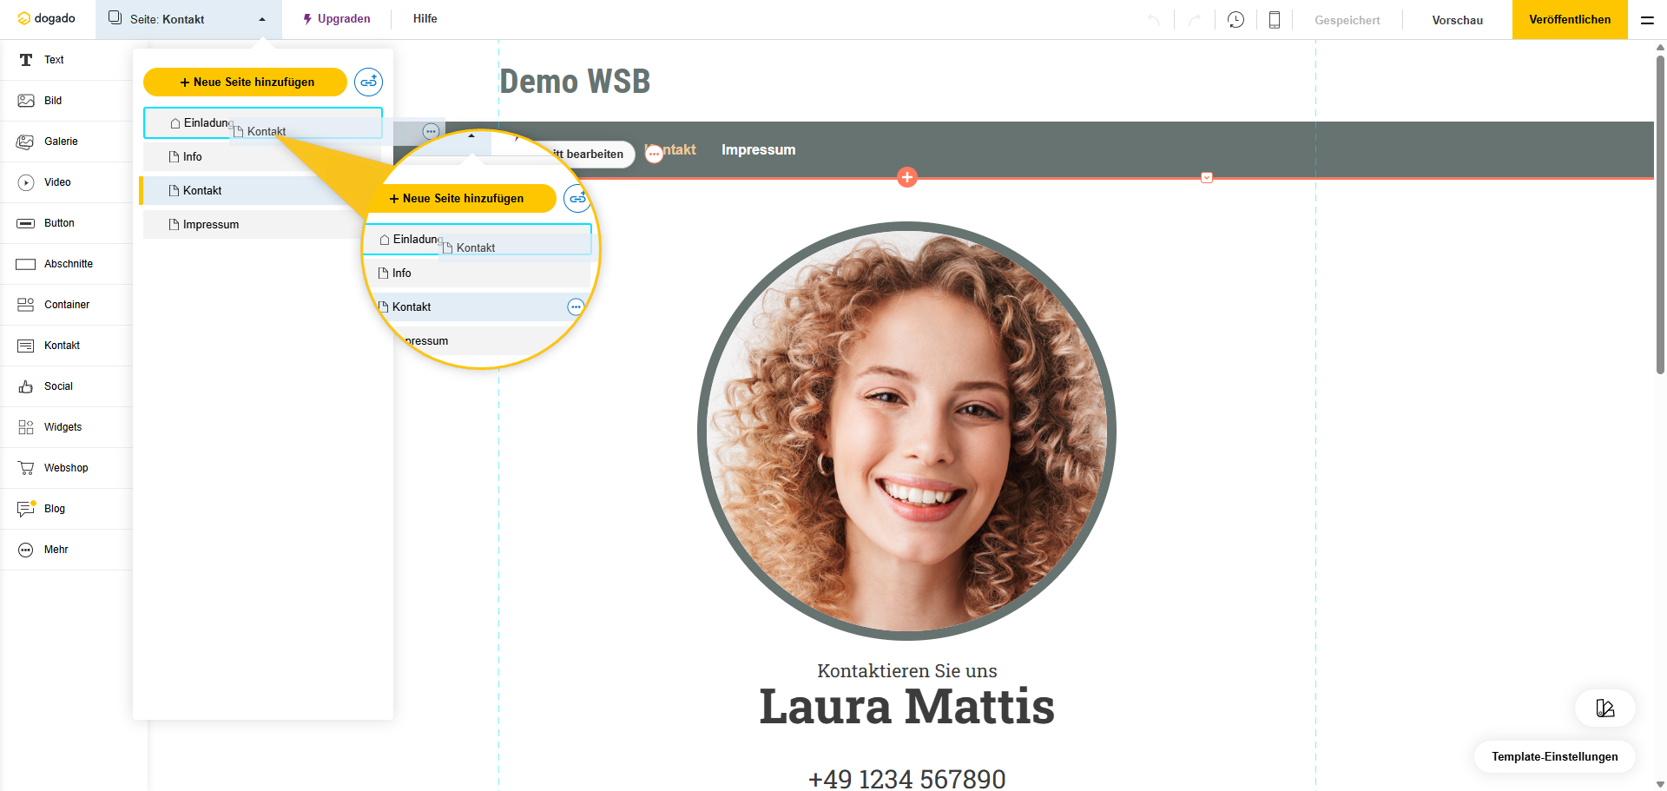This screenshot has width=1667, height=791.
Task: Select the Info page in page list
Action: tap(193, 157)
